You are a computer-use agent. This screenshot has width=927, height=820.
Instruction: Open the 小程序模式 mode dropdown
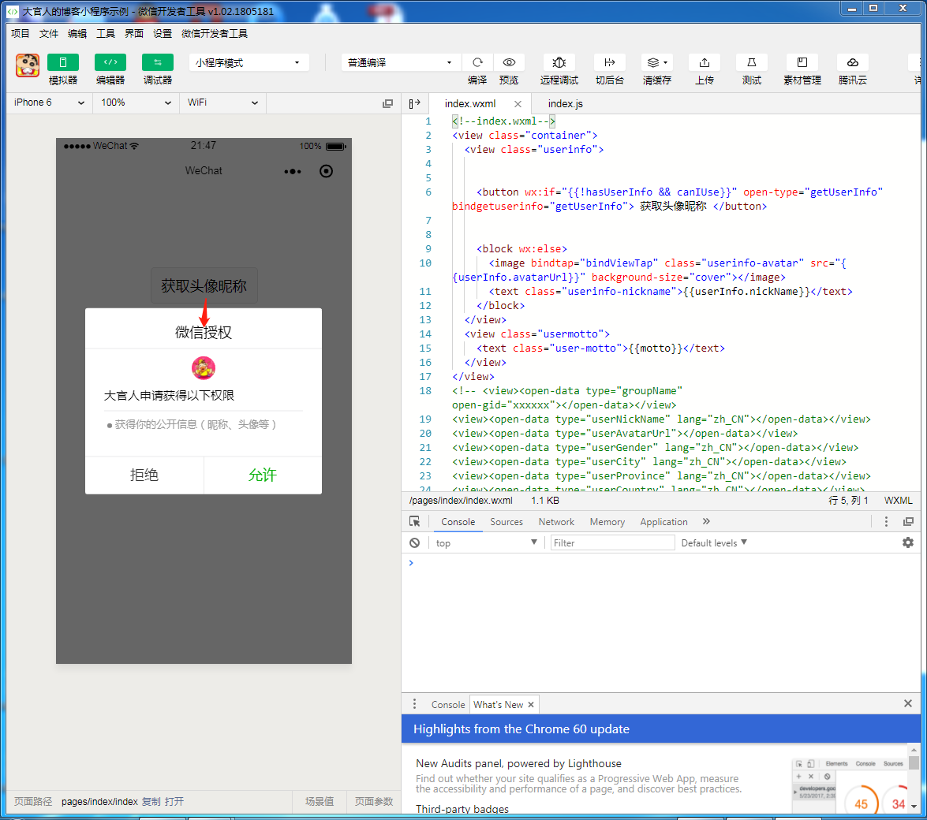[249, 62]
